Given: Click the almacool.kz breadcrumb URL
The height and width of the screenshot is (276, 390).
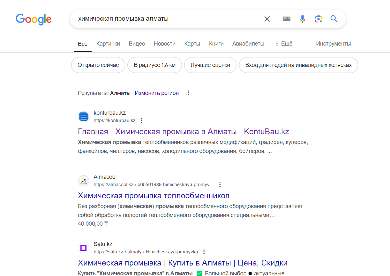Looking at the screenshot, I should point(154,185).
